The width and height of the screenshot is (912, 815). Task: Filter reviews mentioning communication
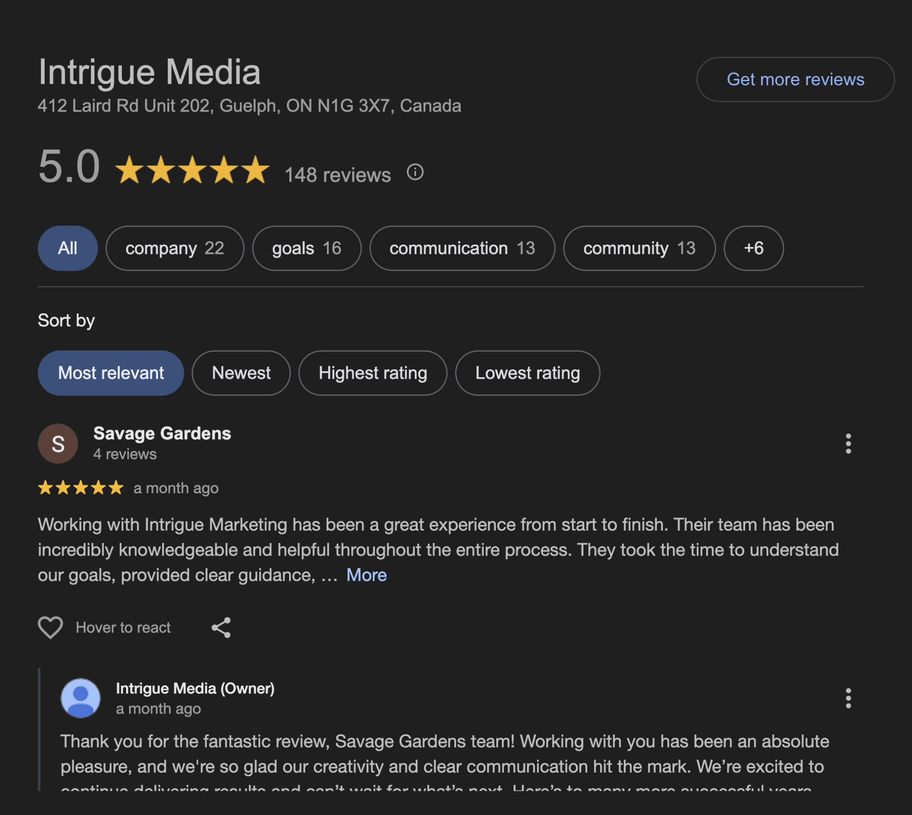pos(462,248)
